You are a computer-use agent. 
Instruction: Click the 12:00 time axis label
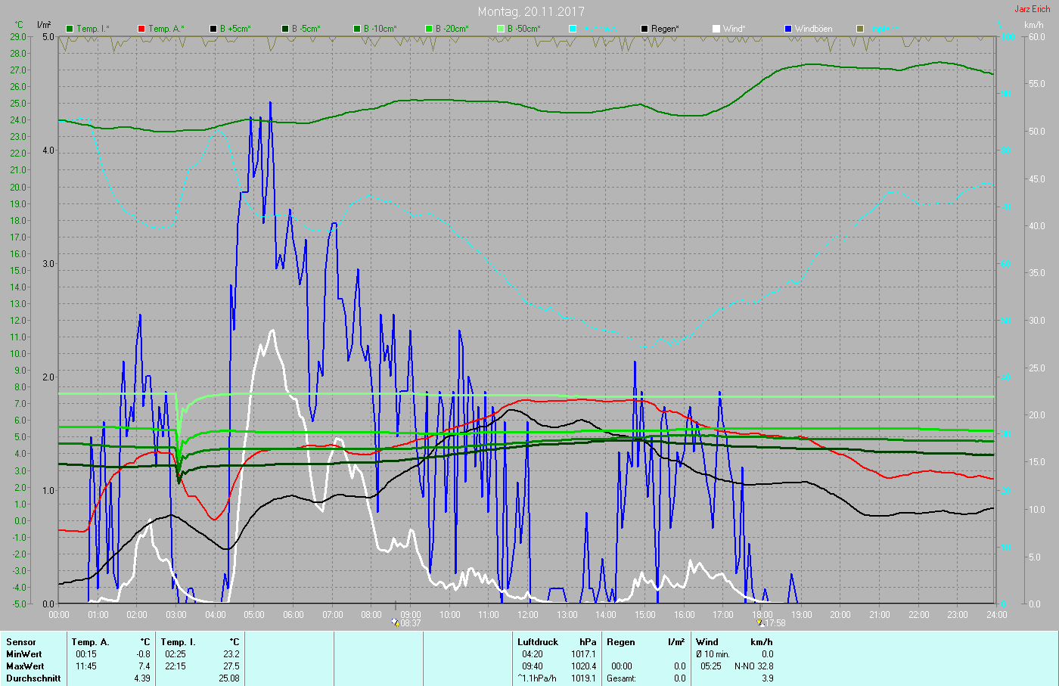pyautogui.click(x=527, y=615)
